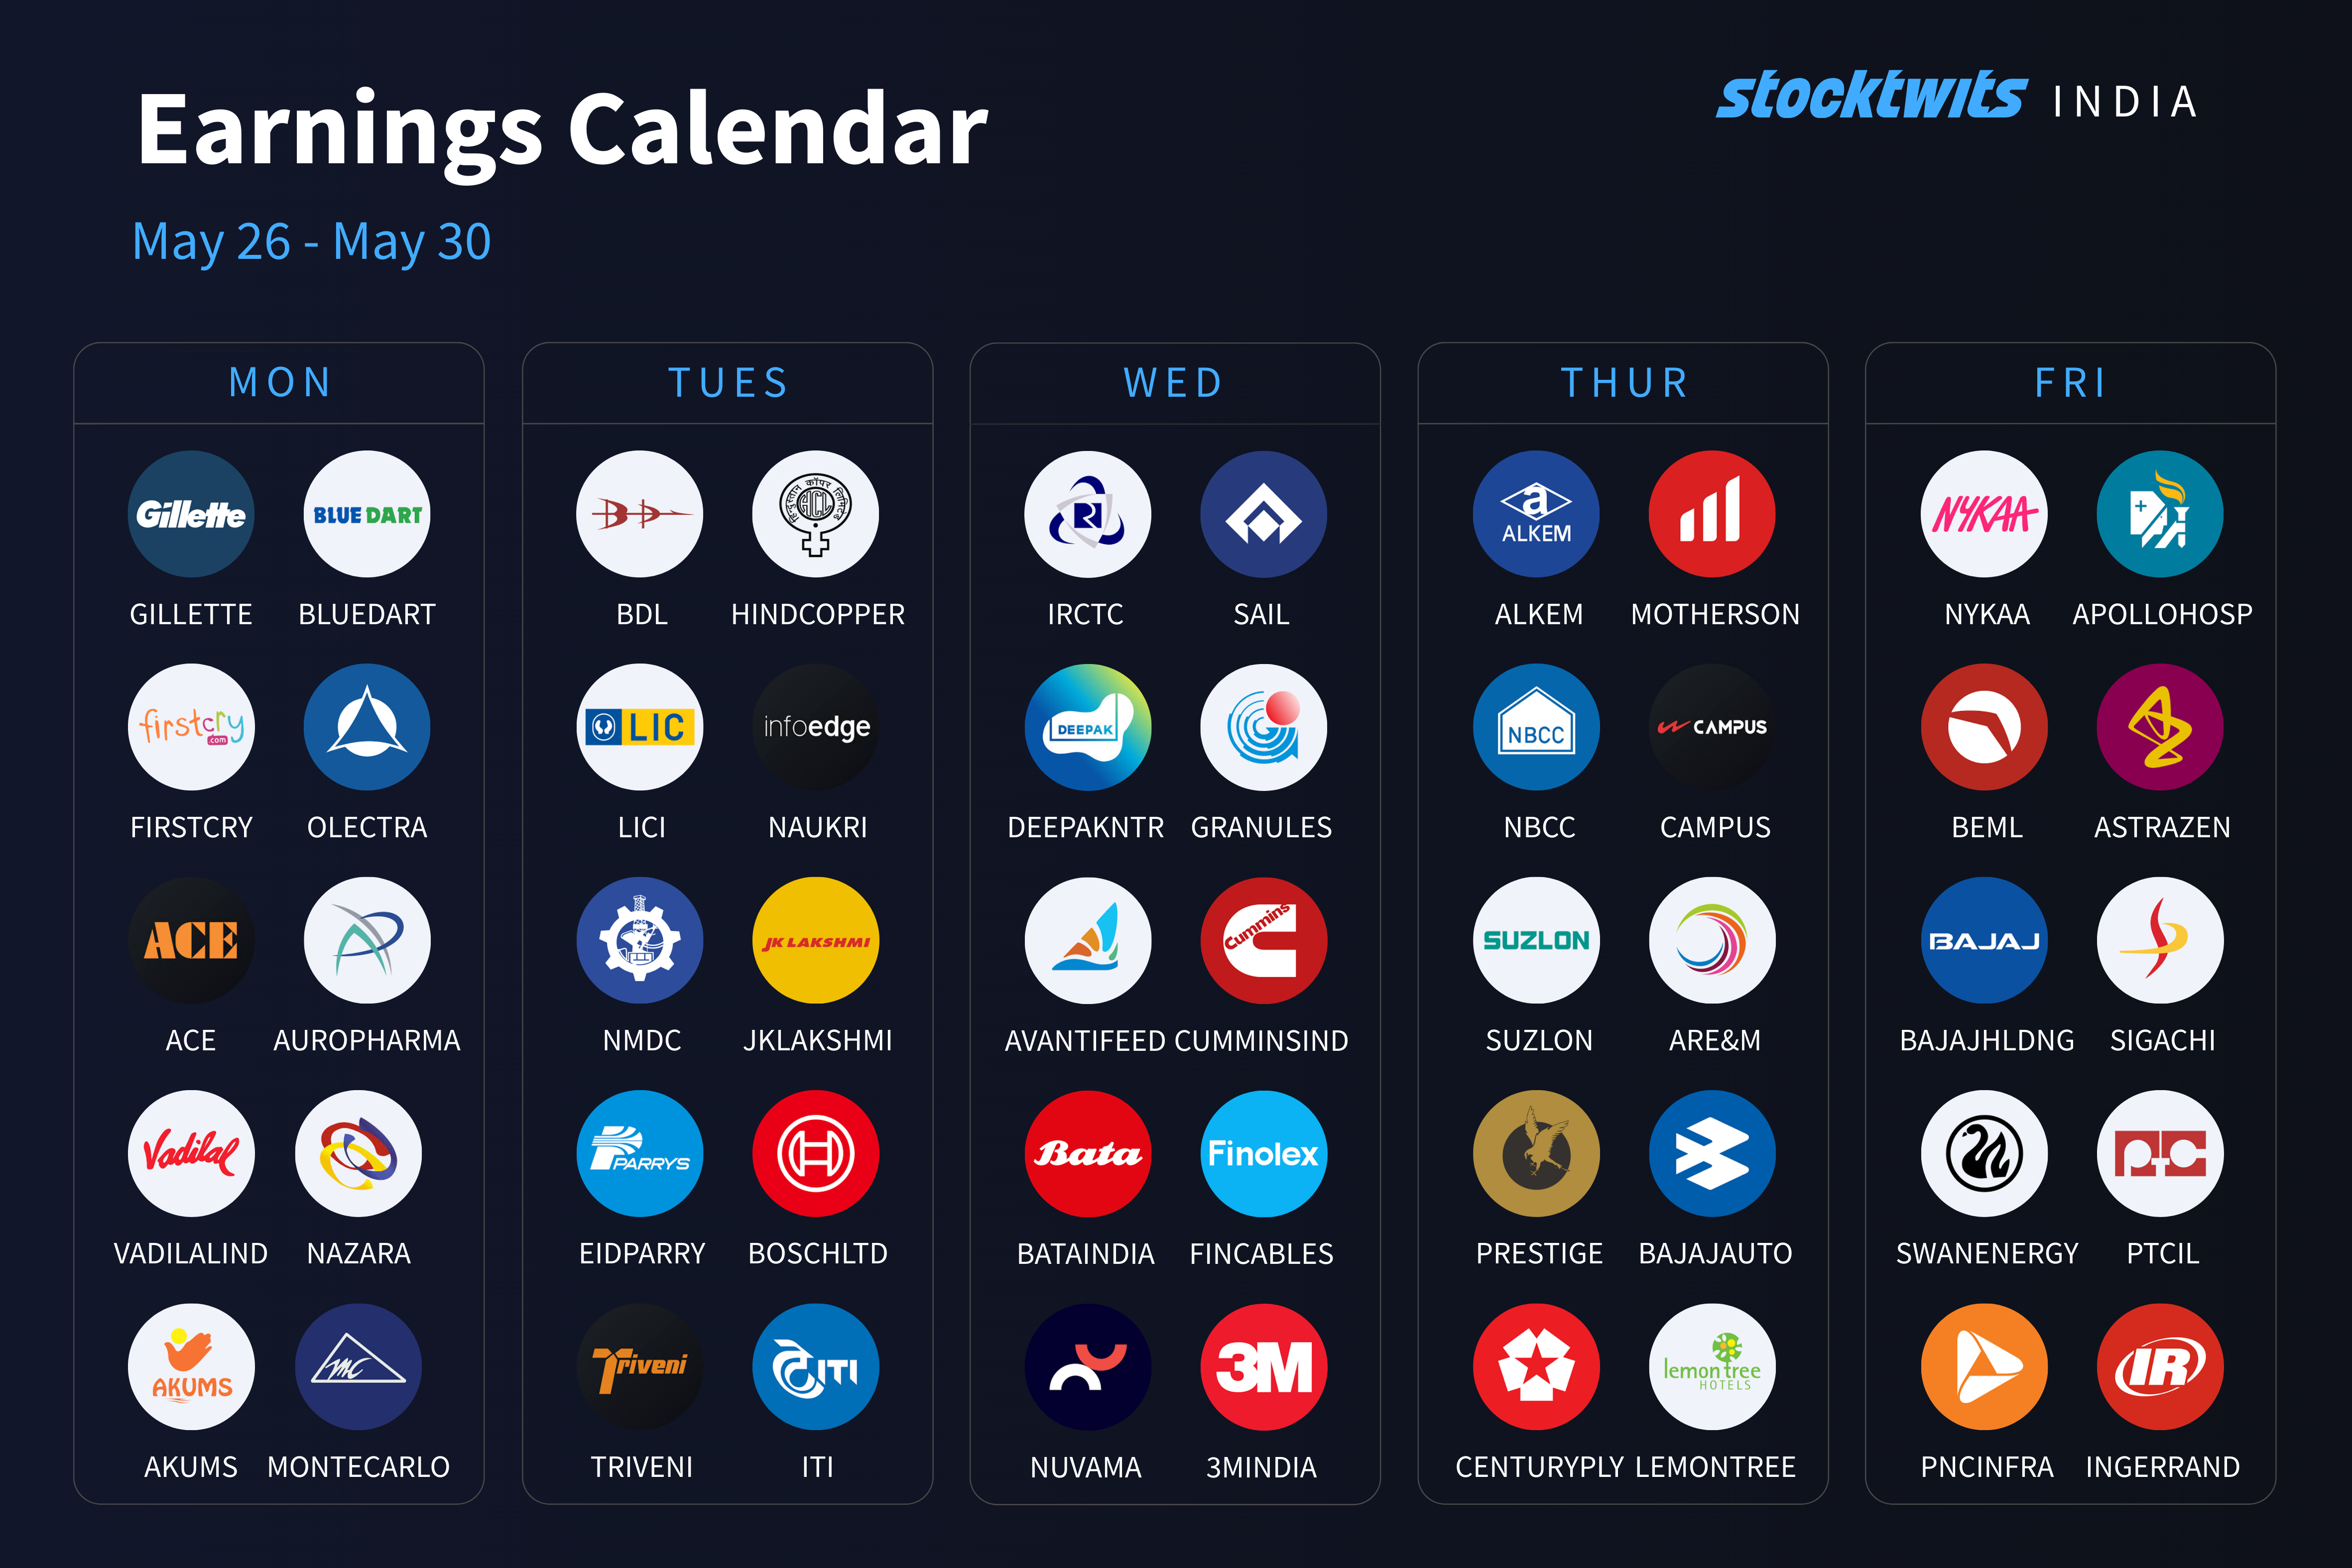Click the IRCTC circular logo
2352x1568 pixels.
[x=1088, y=514]
